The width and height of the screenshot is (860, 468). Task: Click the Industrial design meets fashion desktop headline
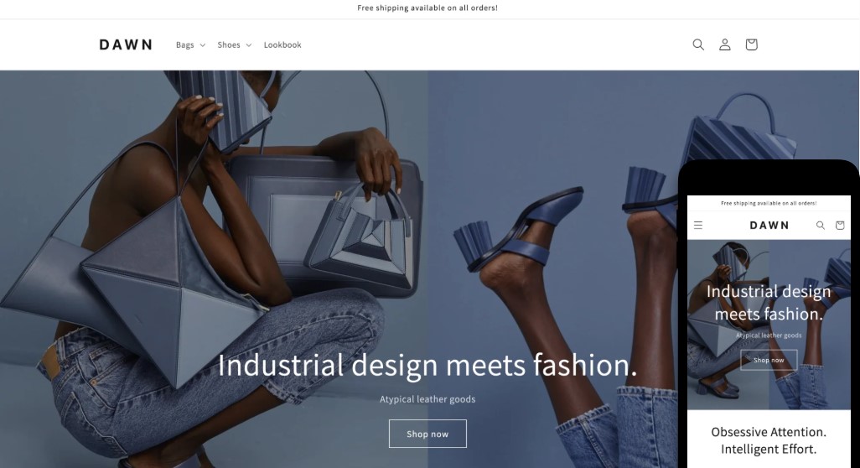point(427,365)
